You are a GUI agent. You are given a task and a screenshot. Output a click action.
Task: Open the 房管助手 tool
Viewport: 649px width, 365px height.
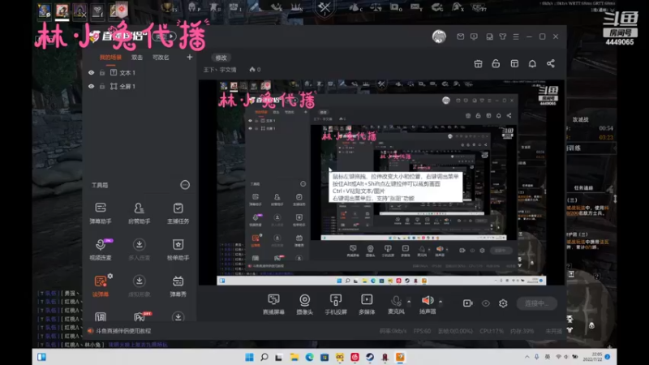pos(139,213)
